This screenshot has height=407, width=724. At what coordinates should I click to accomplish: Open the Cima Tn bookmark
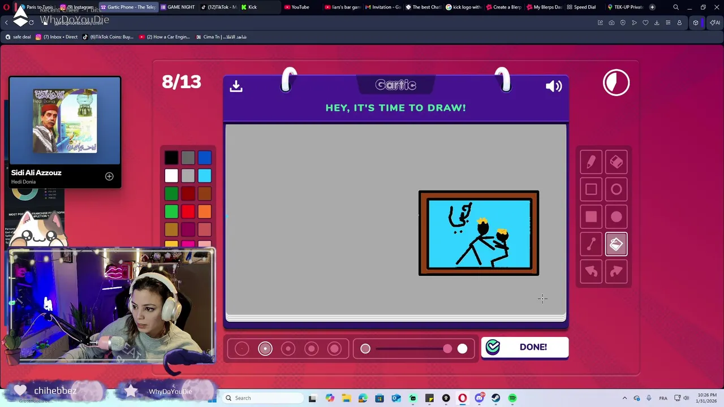pos(221,37)
